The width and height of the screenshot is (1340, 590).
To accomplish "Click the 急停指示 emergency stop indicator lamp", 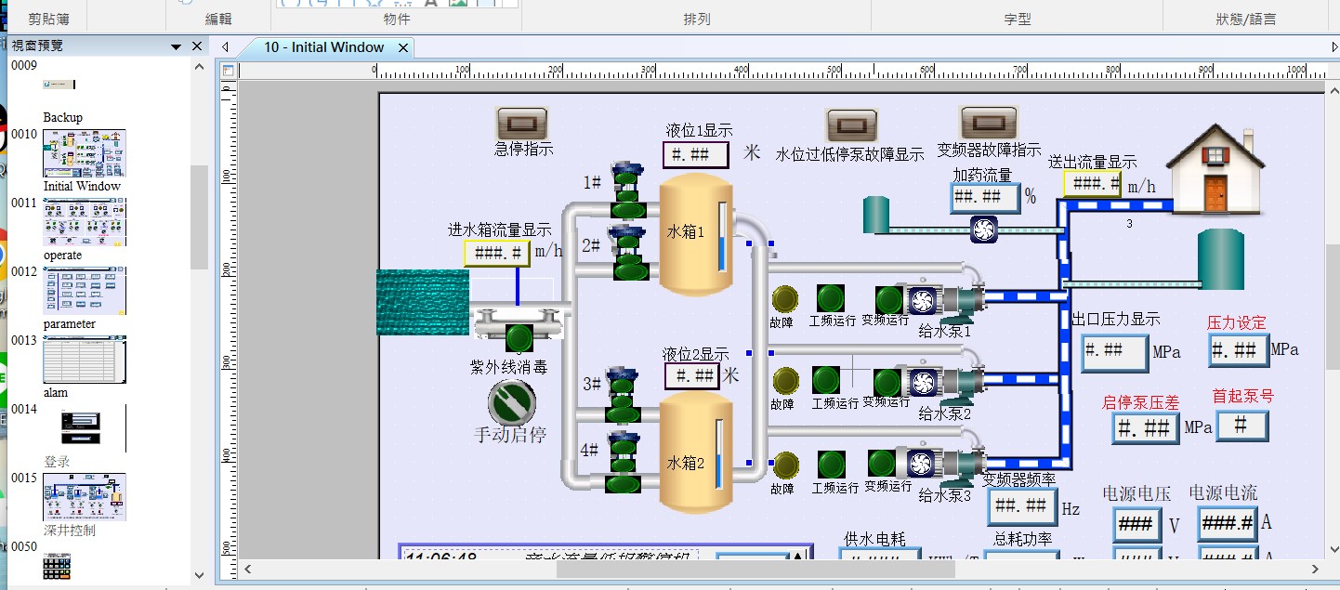I will [x=522, y=123].
